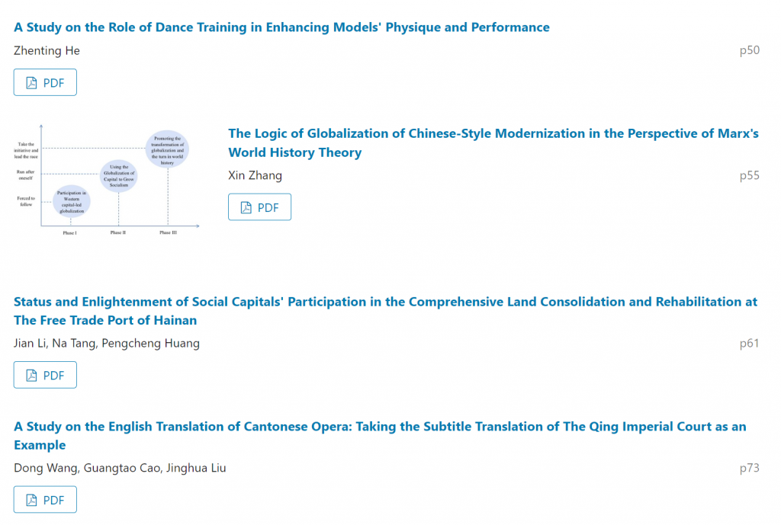Click the globalization phases chart thumbnail

pyautogui.click(x=107, y=180)
